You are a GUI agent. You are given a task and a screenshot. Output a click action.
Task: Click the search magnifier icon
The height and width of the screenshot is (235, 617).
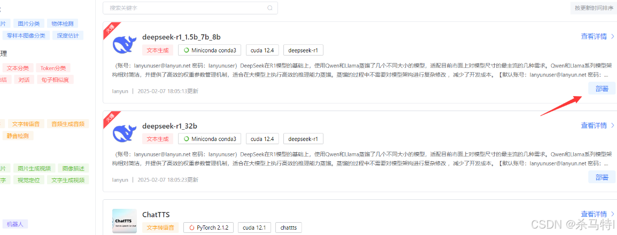(x=270, y=8)
